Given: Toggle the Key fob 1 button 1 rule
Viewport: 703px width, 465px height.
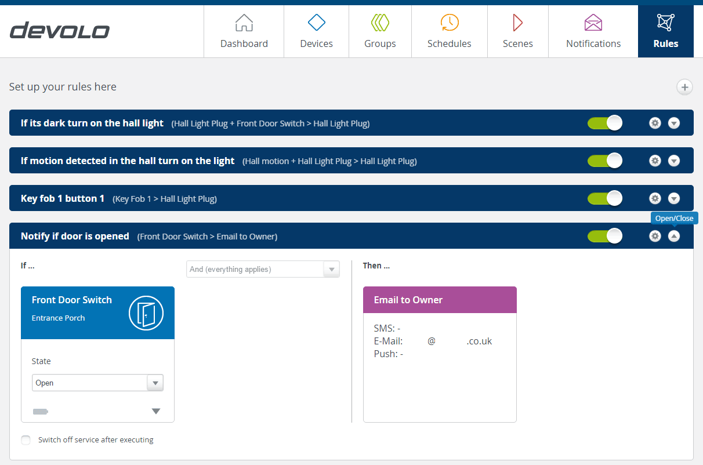Looking at the screenshot, I should pos(604,198).
